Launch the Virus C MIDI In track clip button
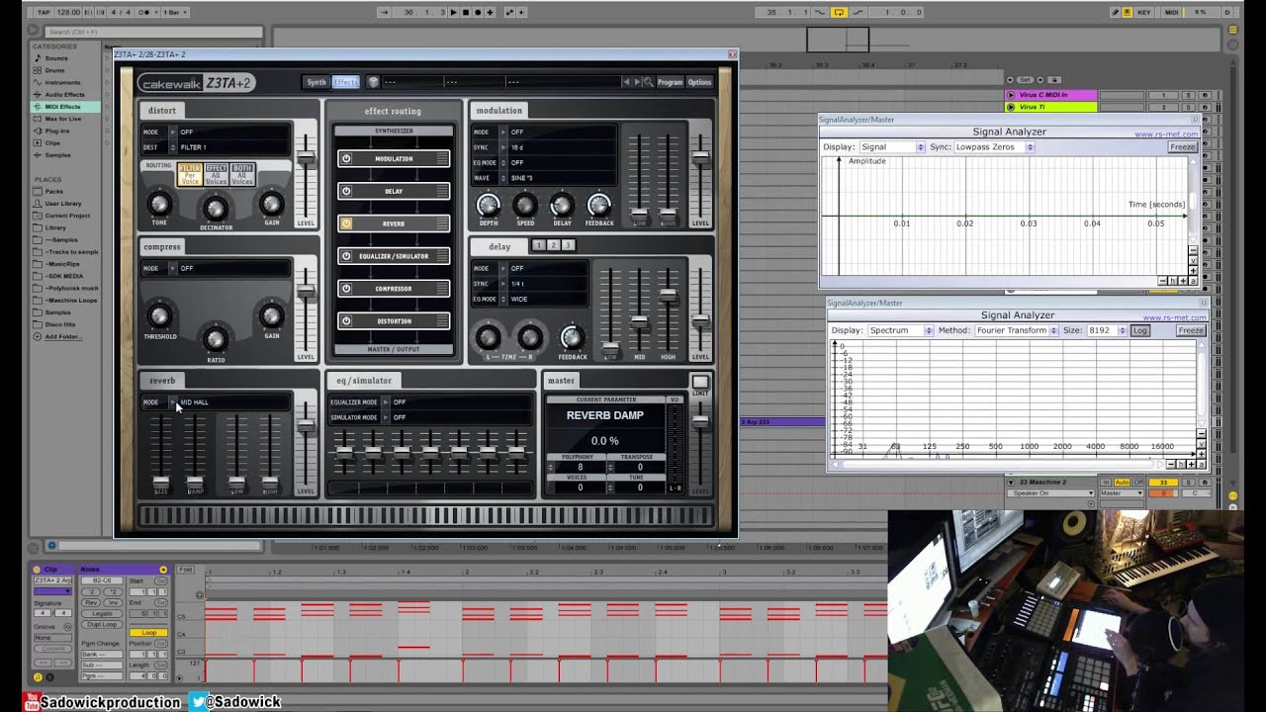Screen dimensions: 1266x712 [1010, 95]
